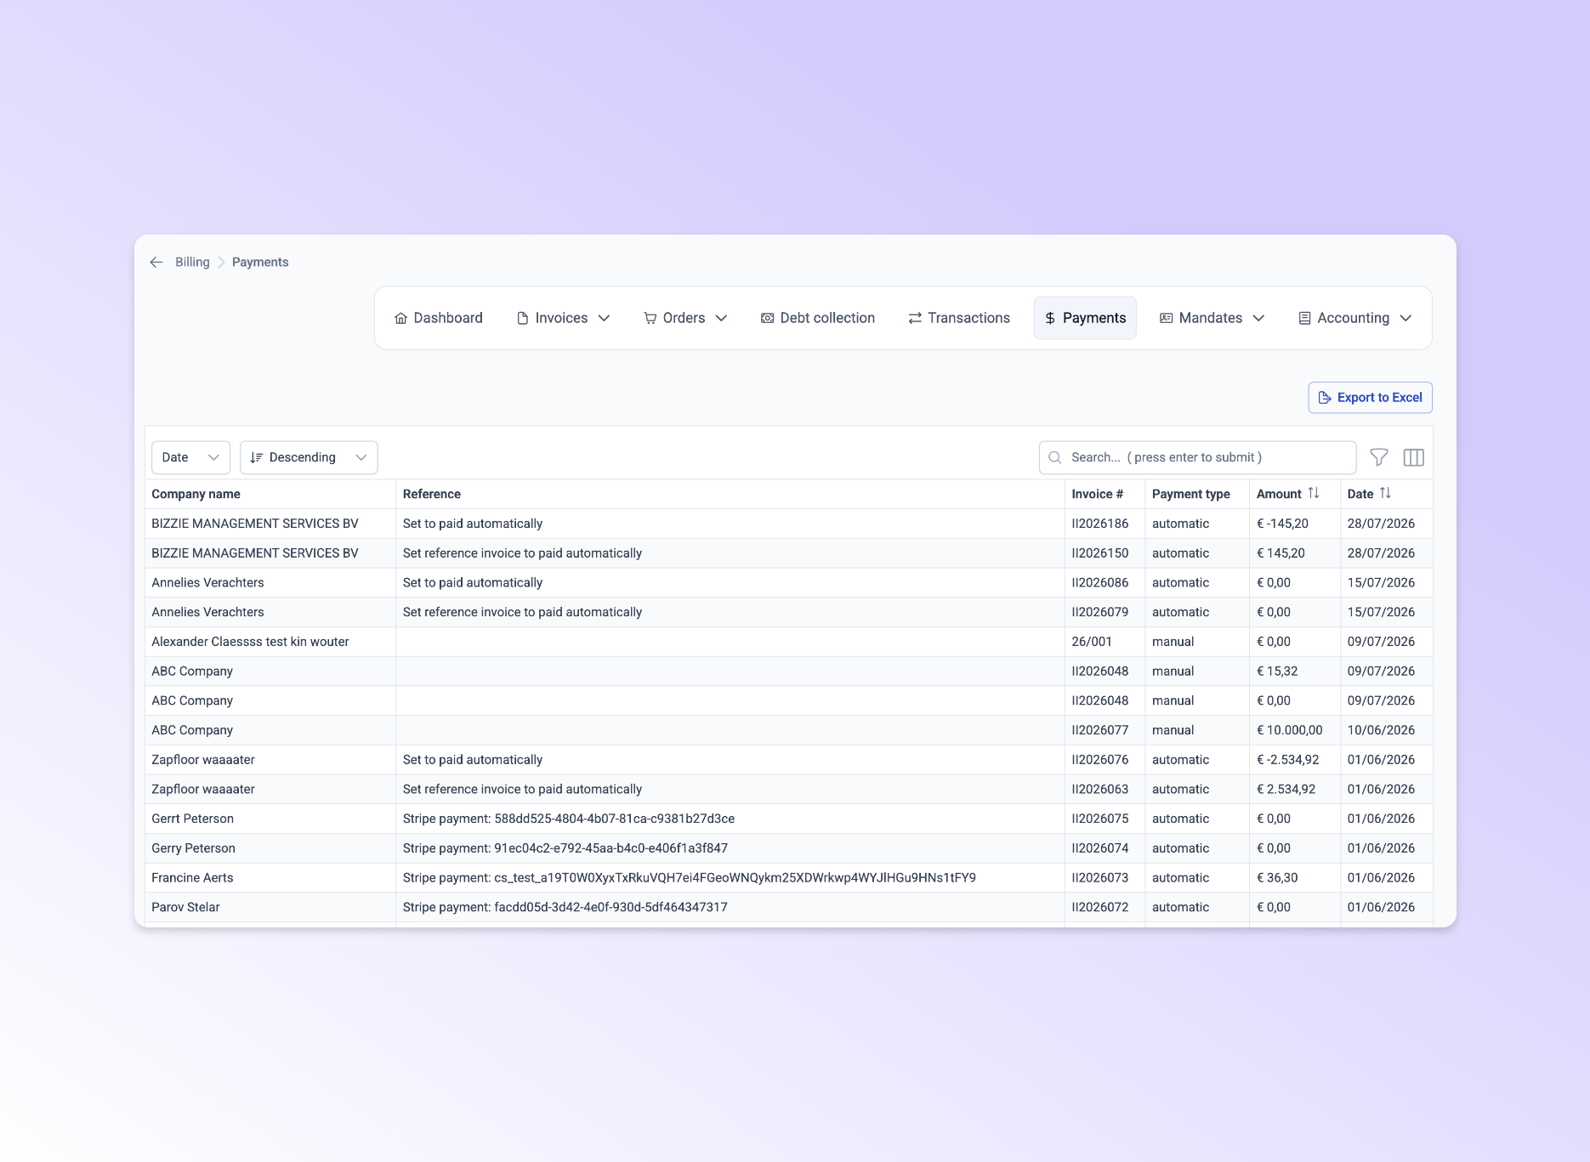Image resolution: width=1590 pixels, height=1162 pixels.
Task: Click invoice number II2026150
Action: click(1100, 553)
